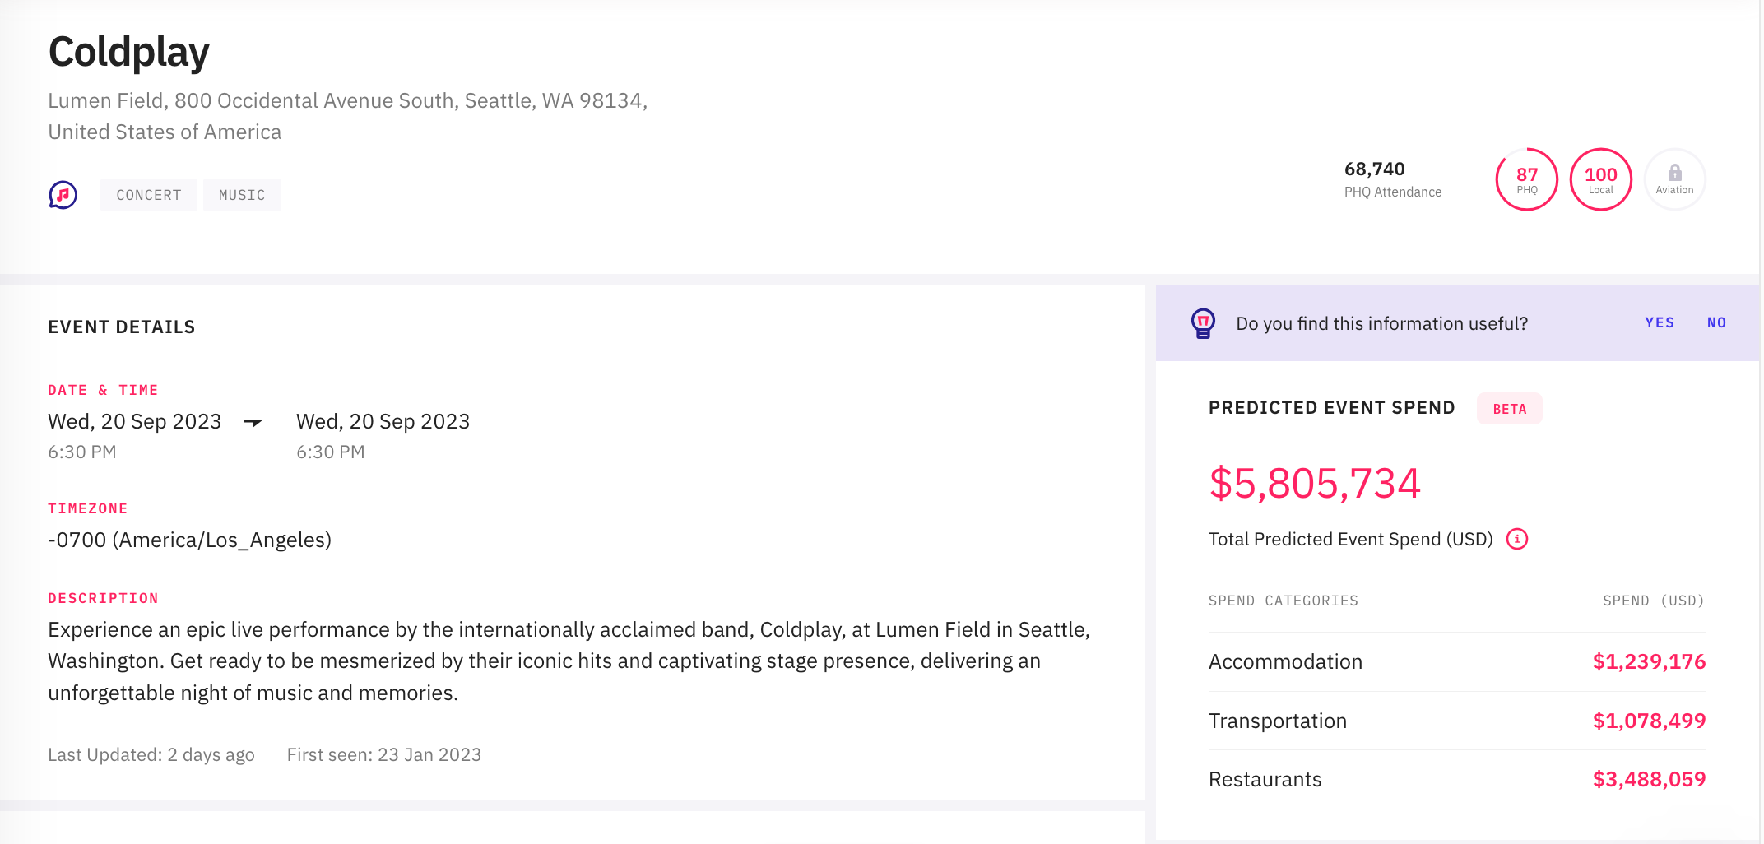Viewport: 1764px width, 844px height.
Task: Click the info icon beside Total Predicted Event Spend
Action: point(1516,539)
